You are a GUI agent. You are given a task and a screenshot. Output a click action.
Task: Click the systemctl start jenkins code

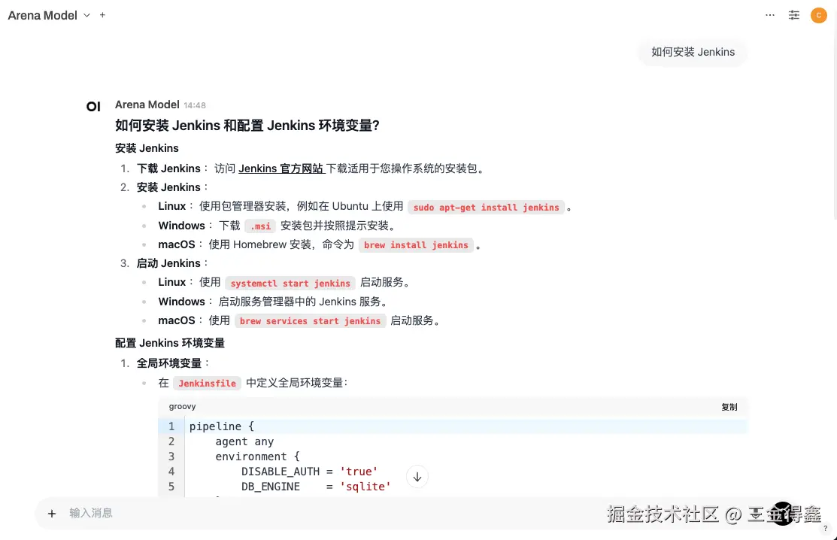click(x=290, y=283)
